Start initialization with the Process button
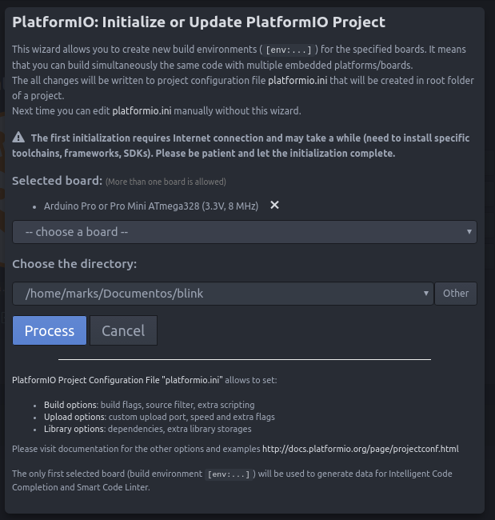The height and width of the screenshot is (520, 495). point(50,330)
